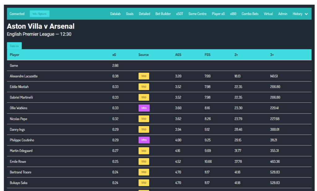The height and width of the screenshot is (191, 317).
Task: Open the History dropdown chevron
Action: (306, 14)
